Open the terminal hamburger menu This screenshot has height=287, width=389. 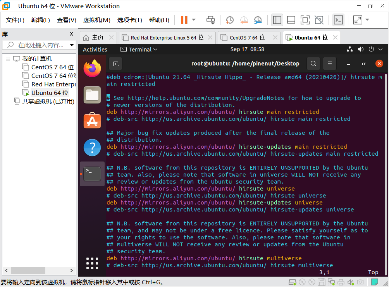pyautogui.click(x=329, y=64)
